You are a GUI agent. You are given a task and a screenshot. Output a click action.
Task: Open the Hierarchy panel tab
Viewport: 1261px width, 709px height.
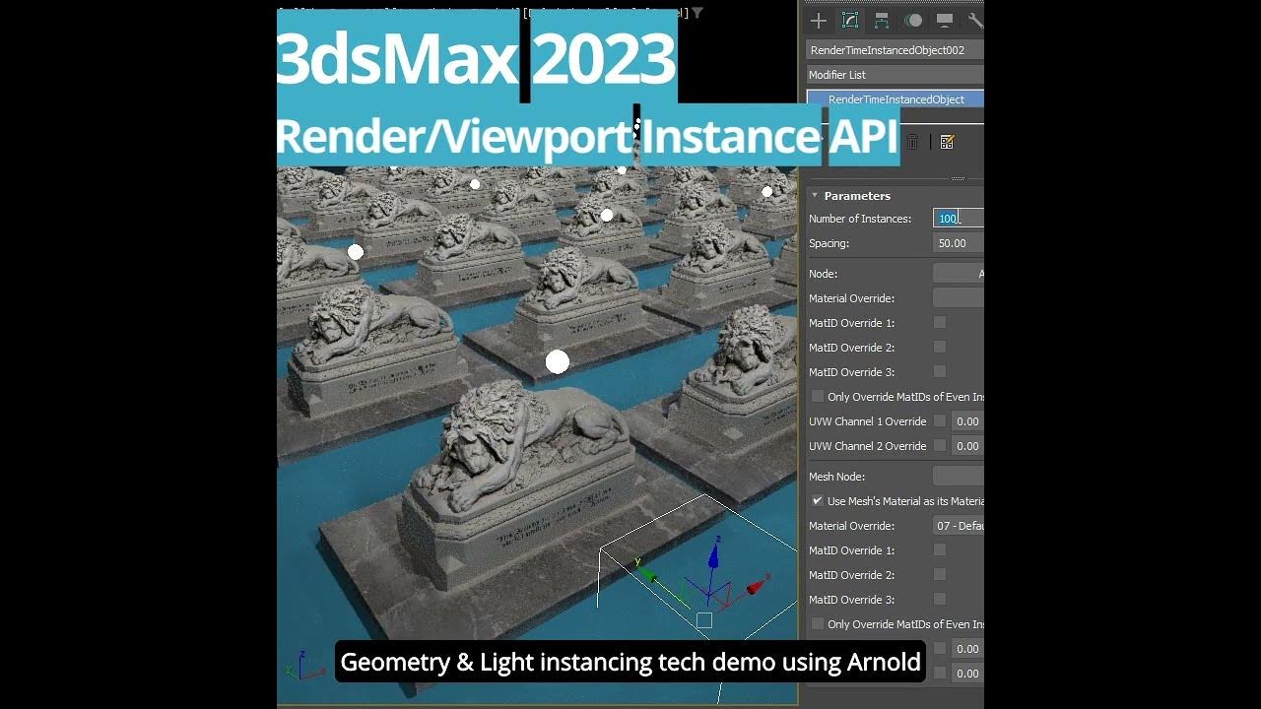coord(882,20)
